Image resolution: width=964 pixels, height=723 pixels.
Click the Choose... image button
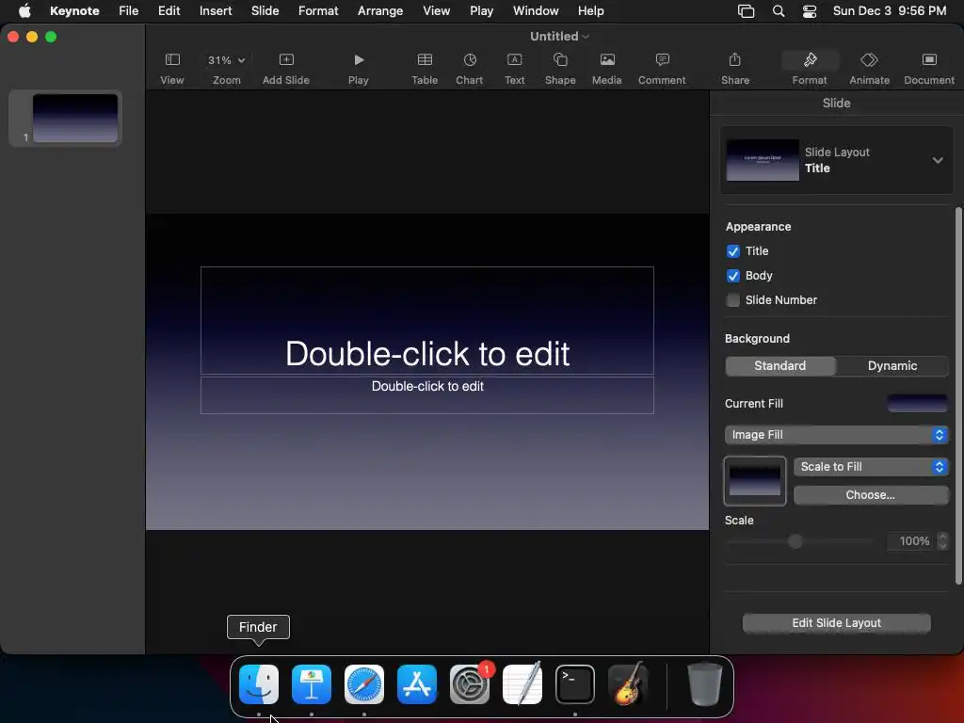point(871,495)
